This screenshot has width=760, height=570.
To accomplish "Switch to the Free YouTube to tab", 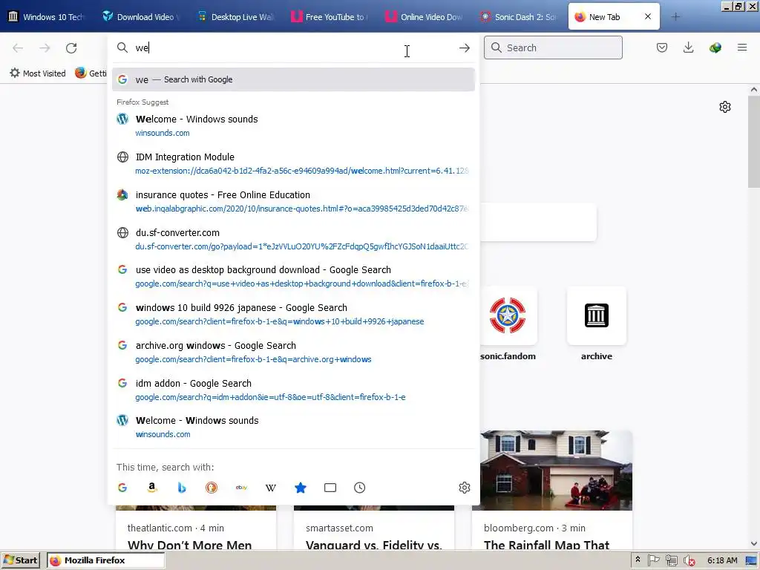I will pos(330,17).
